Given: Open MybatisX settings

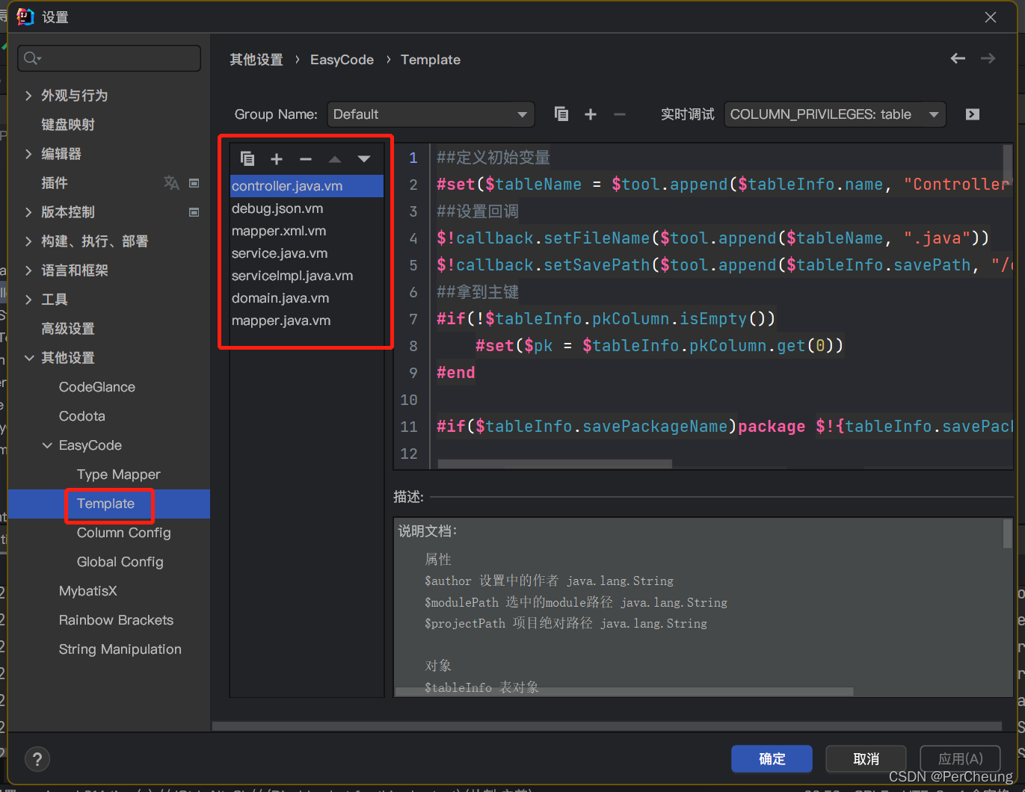Looking at the screenshot, I should (x=88, y=591).
